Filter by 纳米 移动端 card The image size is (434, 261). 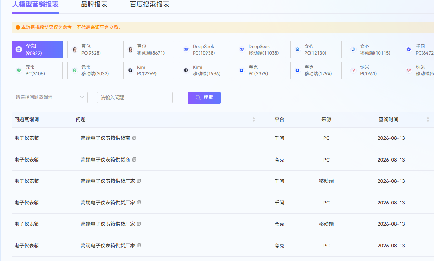tap(418, 70)
